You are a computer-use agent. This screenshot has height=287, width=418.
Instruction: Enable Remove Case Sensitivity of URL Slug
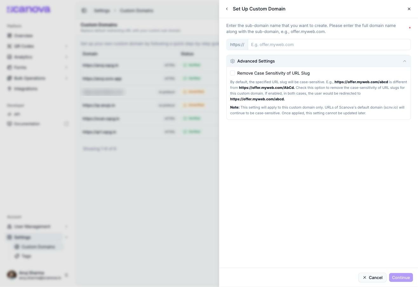233,73
